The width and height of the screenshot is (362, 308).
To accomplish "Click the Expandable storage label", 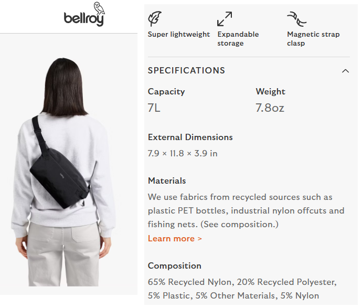I will 238,39.
